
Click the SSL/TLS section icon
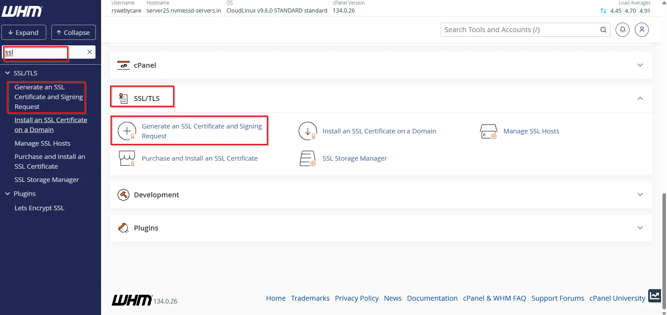(123, 98)
